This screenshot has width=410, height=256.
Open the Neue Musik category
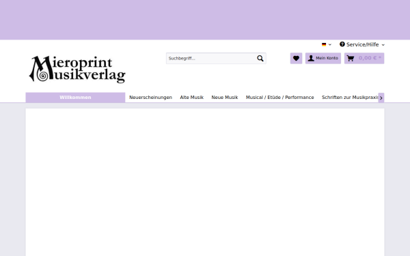pyautogui.click(x=225, y=98)
